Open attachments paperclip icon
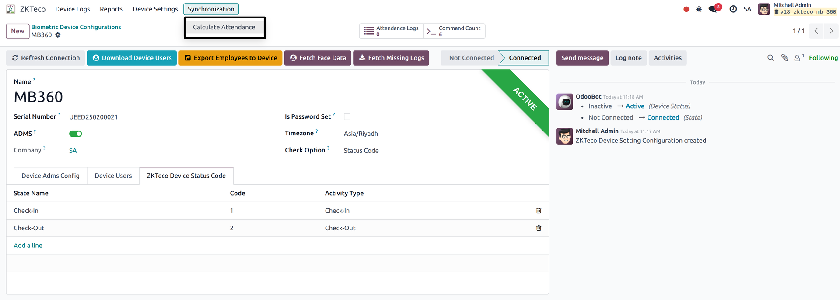Viewport: 840px width, 300px height. click(x=784, y=58)
